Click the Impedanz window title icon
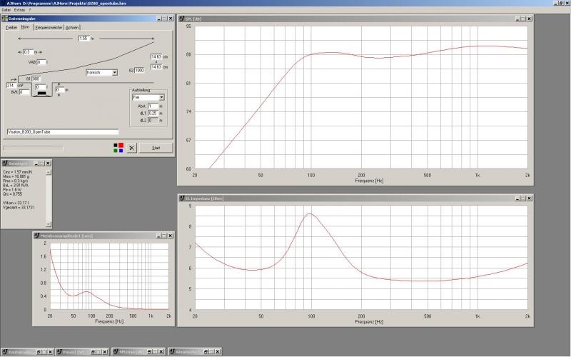 point(182,197)
